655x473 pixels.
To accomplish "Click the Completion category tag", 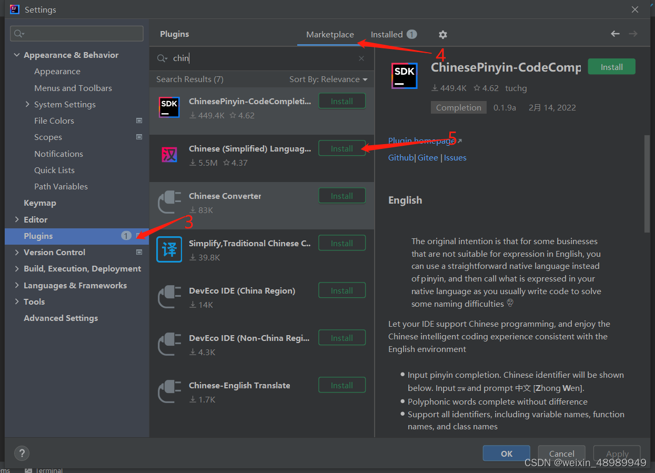I will point(458,107).
